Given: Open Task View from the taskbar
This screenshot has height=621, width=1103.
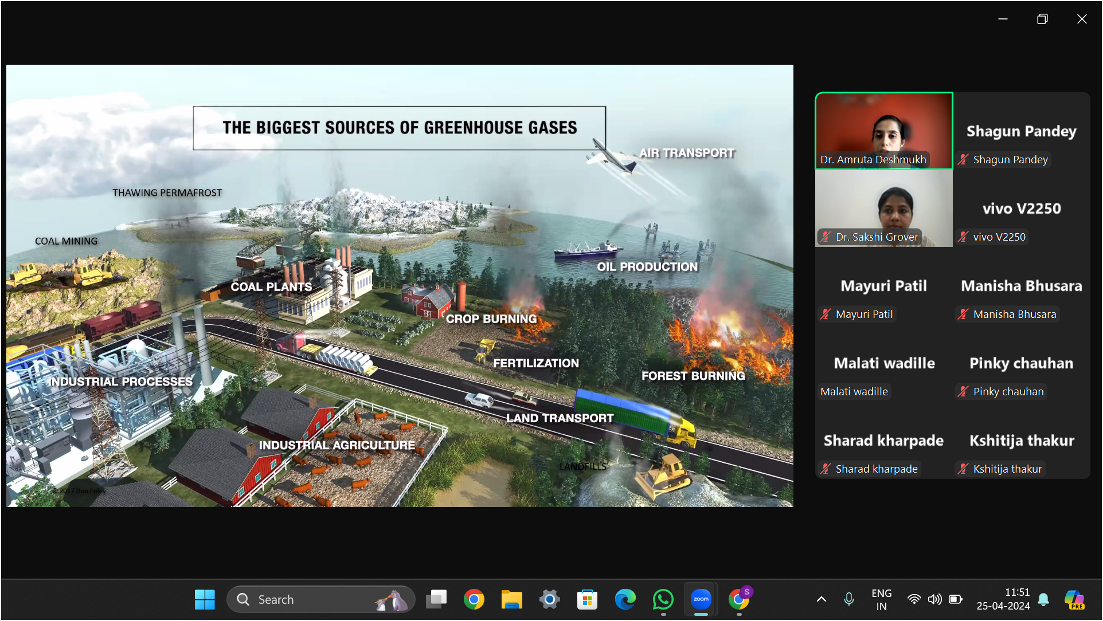Looking at the screenshot, I should pos(436,599).
